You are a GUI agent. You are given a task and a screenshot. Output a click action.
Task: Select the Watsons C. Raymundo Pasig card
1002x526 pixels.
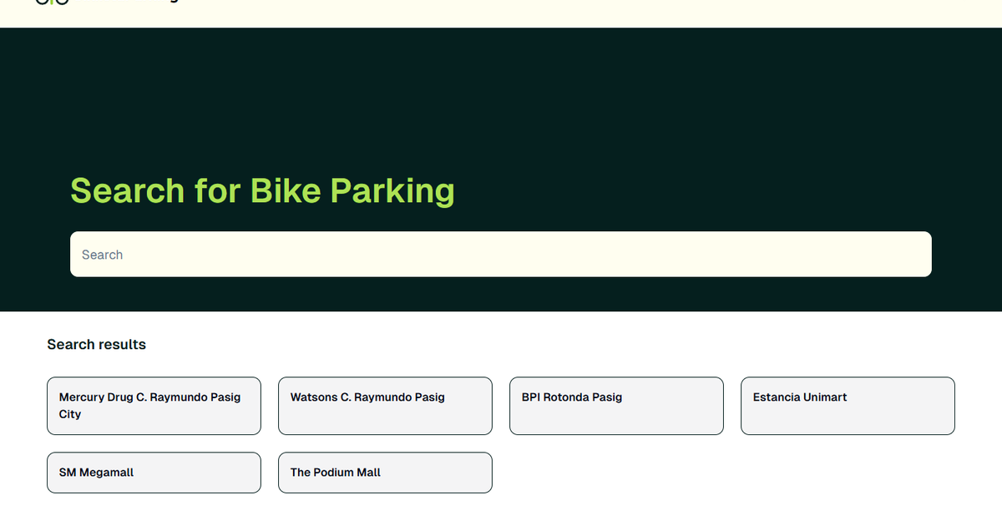click(385, 406)
